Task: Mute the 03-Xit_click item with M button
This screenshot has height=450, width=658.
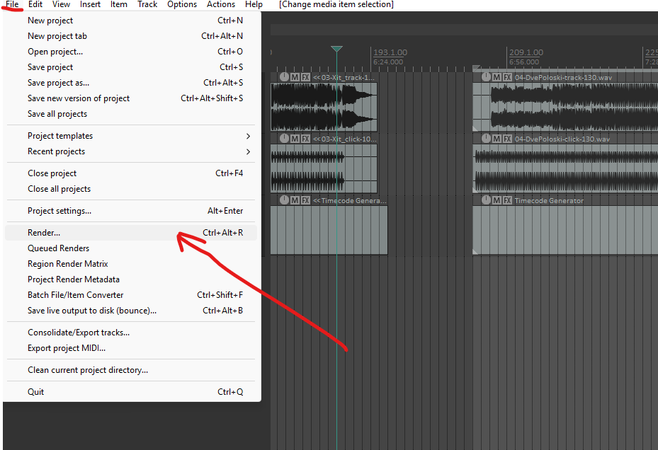Action: point(295,139)
